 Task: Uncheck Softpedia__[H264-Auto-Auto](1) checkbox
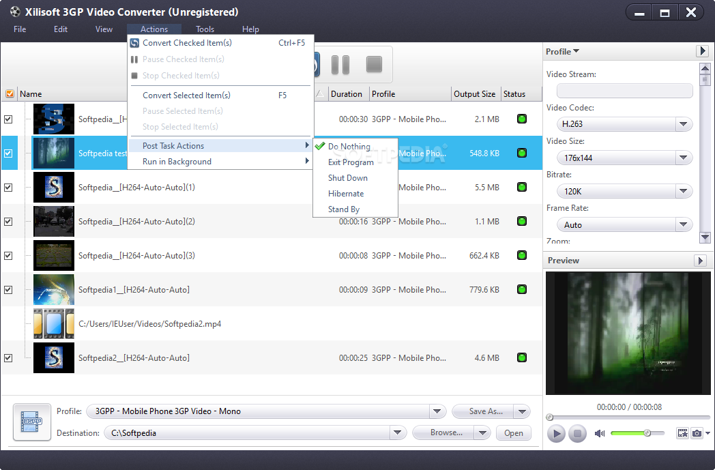tap(8, 188)
